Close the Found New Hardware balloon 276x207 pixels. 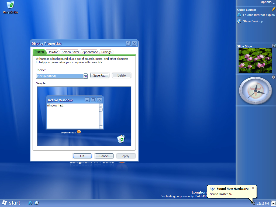pyautogui.click(x=253, y=188)
